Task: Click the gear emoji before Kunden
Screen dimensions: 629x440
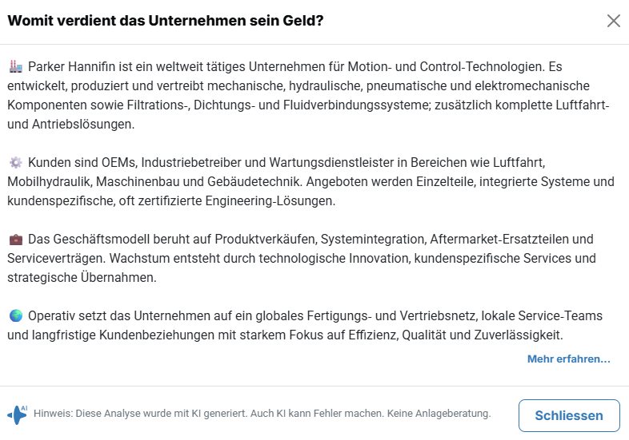Action: (16, 162)
